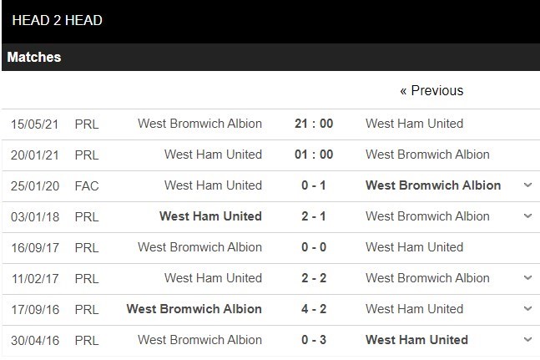
Task: Open West Ham United in the 15/05/21 row
Action: 414,124
